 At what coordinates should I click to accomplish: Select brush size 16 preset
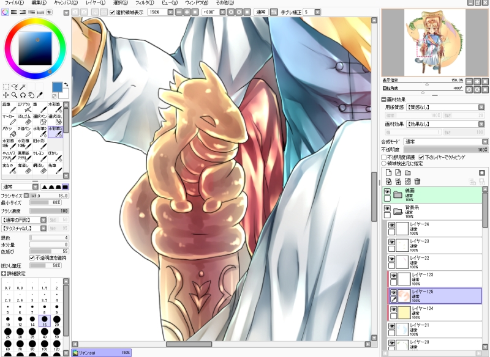point(44,320)
